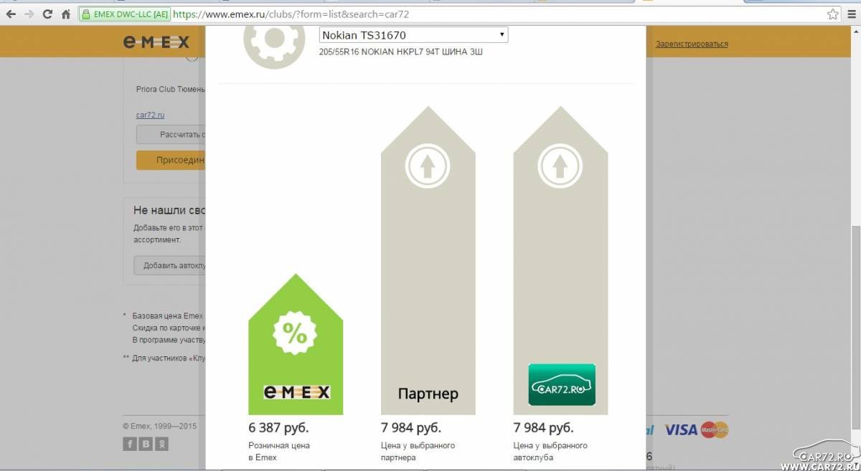This screenshot has width=861, height=471.
Task: Click the browser forward arrow
Action: point(29,14)
